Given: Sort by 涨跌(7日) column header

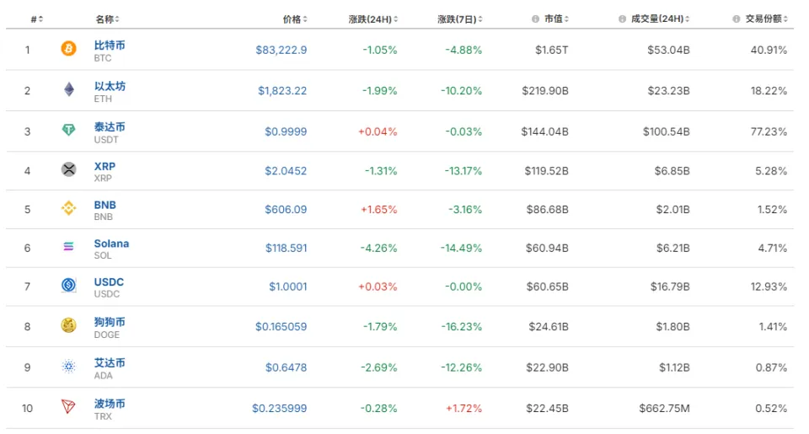Looking at the screenshot, I should 460,19.
